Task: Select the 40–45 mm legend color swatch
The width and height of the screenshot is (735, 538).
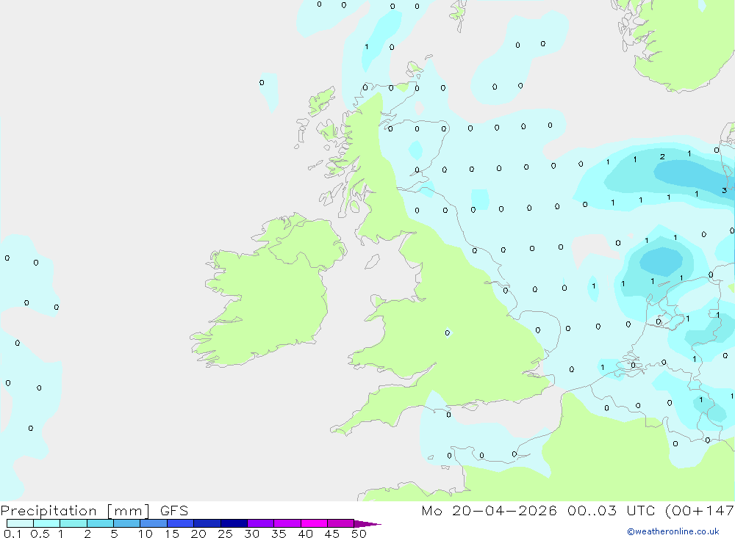Action: (x=314, y=523)
